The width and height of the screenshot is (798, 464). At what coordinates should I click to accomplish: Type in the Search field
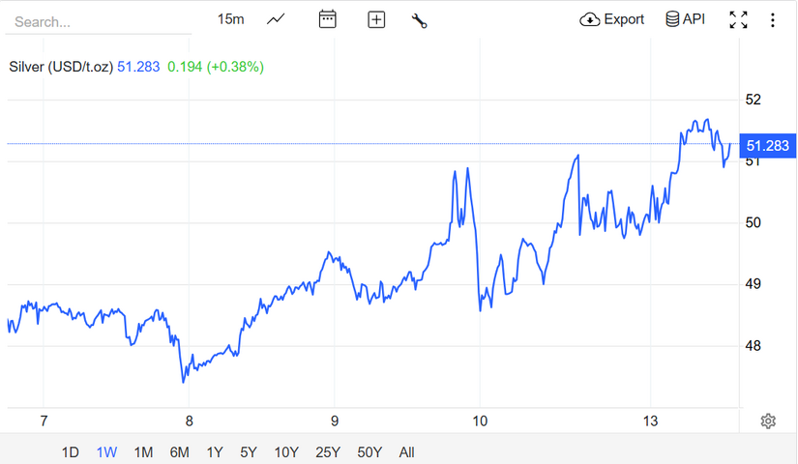click(x=97, y=21)
